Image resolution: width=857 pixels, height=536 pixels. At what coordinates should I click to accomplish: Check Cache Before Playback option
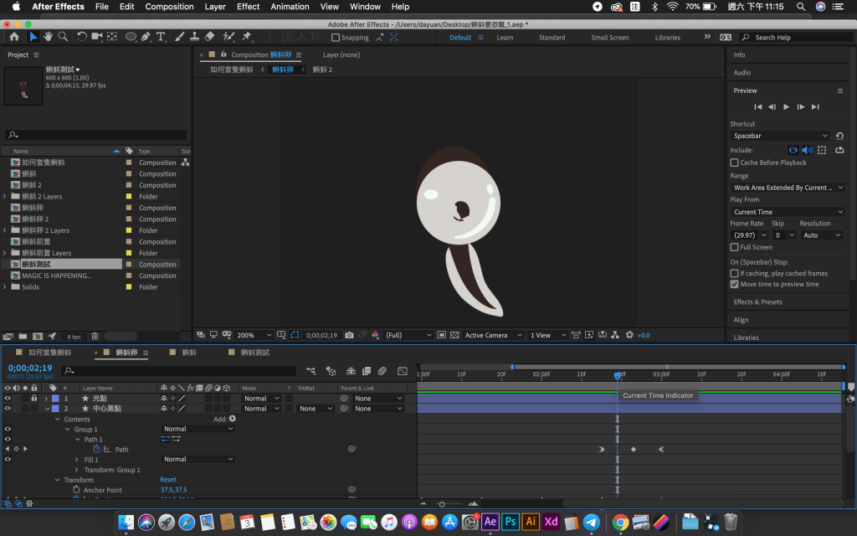click(x=735, y=162)
